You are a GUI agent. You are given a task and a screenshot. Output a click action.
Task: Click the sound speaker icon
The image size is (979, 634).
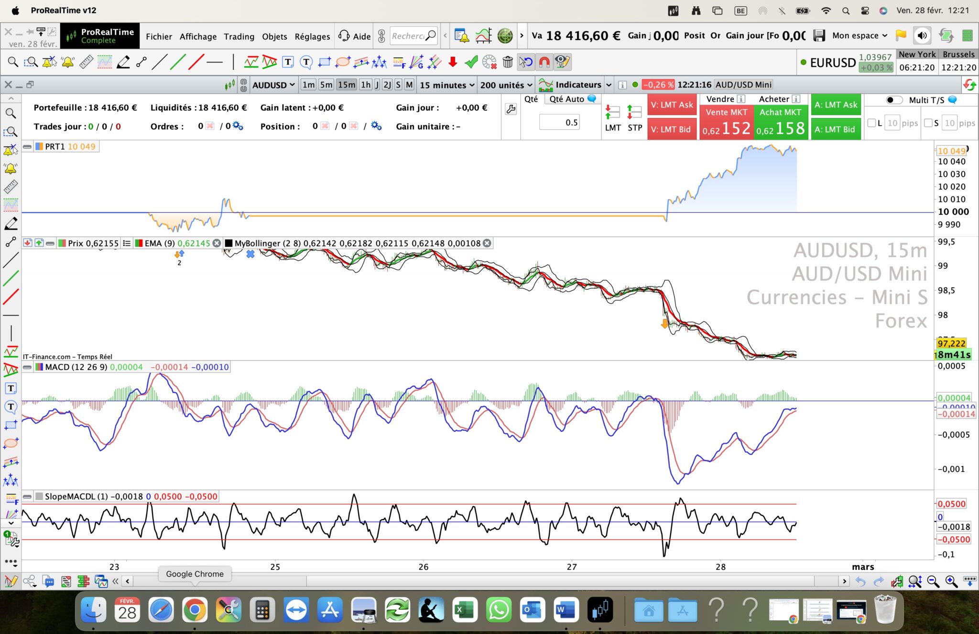(922, 35)
